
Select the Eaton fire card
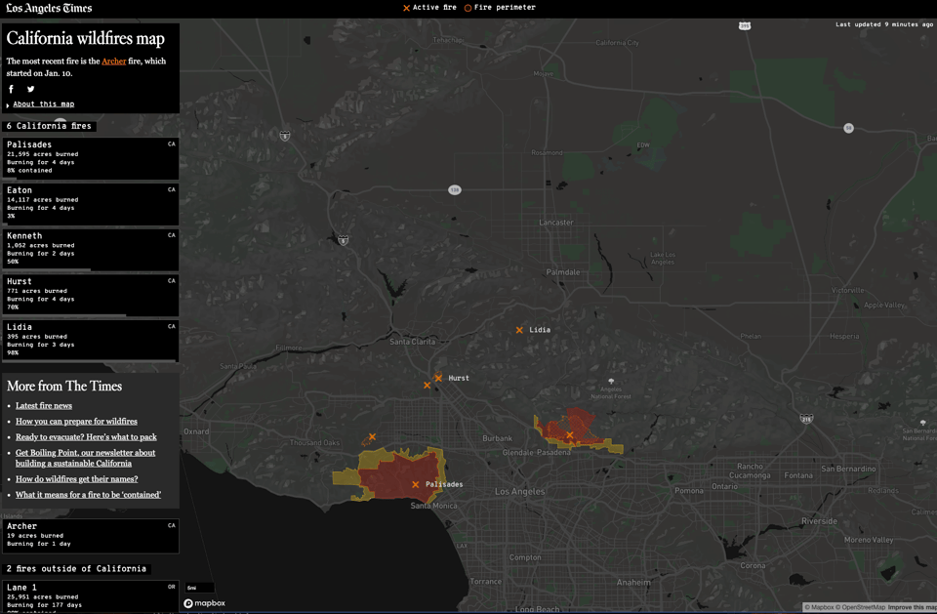90,203
